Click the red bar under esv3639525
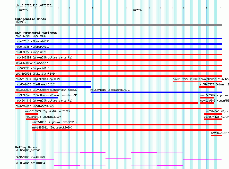 click(x=36, y=92)
